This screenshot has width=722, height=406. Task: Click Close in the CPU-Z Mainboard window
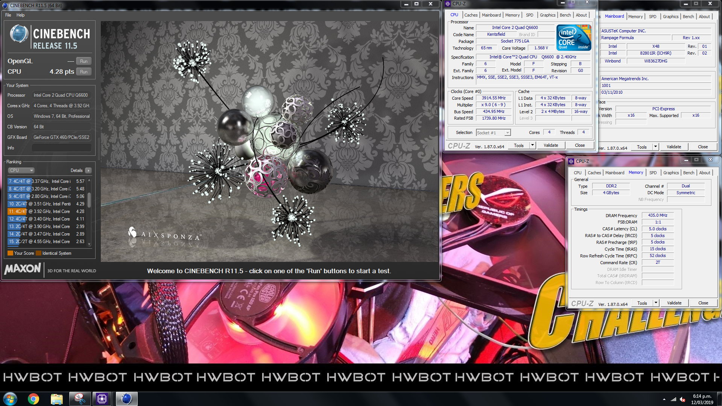pyautogui.click(x=703, y=147)
